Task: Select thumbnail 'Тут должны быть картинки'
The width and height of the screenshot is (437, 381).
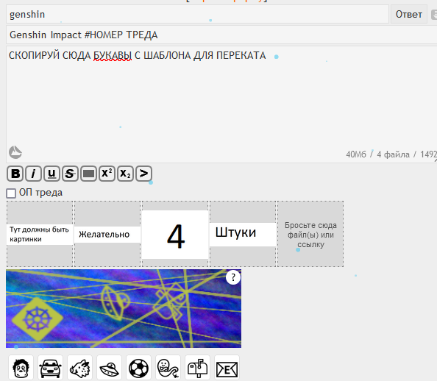Action: 40,234
